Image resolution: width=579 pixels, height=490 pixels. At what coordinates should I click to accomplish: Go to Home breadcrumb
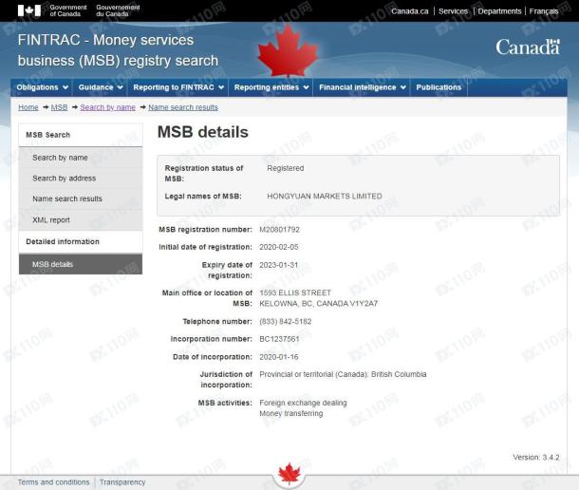[28, 107]
